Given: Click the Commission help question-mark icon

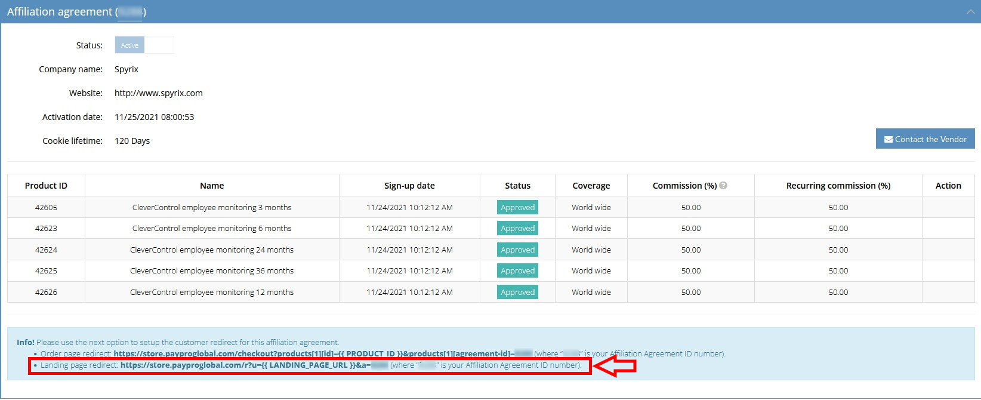Looking at the screenshot, I should tap(723, 186).
